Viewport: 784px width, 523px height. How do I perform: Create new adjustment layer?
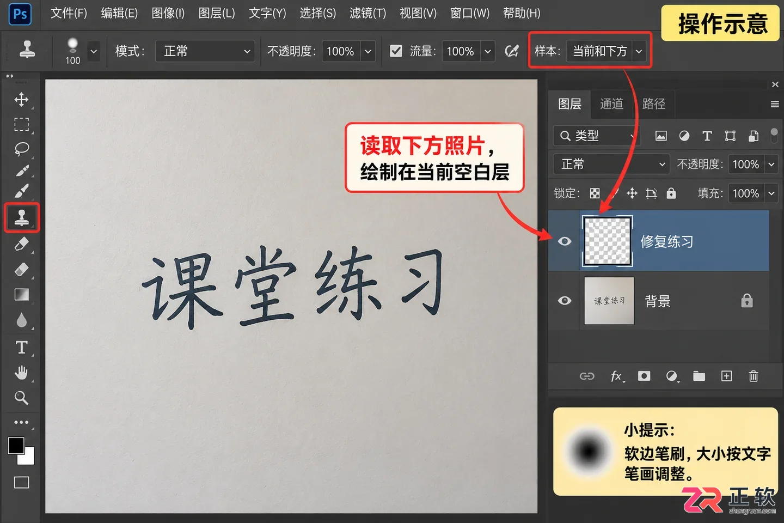(x=672, y=376)
